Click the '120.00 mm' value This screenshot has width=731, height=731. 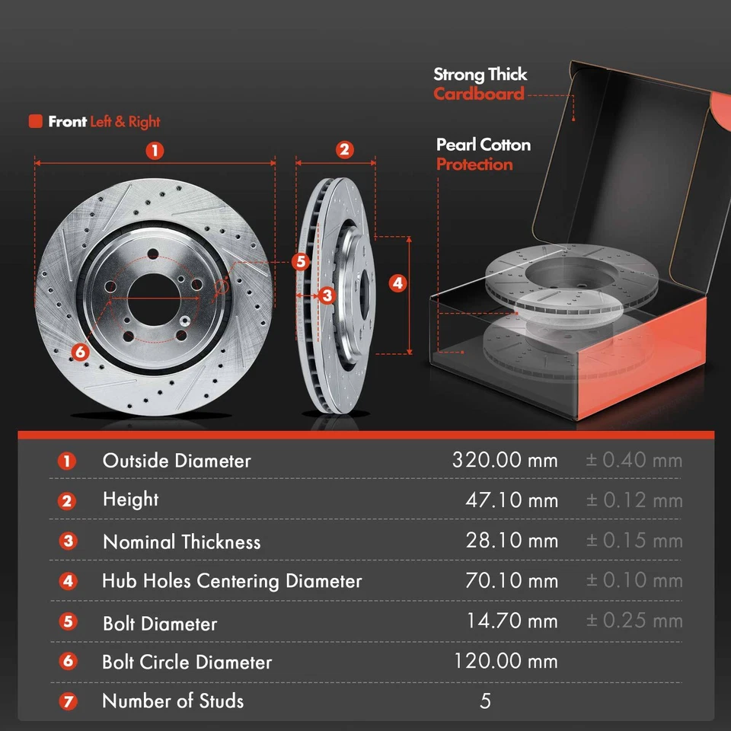coord(506,661)
